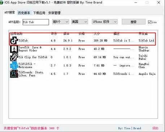The width and height of the screenshot is (165, 132).
Task: Click TikTikTik rating 2.7 cell
Action: [x=53, y=66]
